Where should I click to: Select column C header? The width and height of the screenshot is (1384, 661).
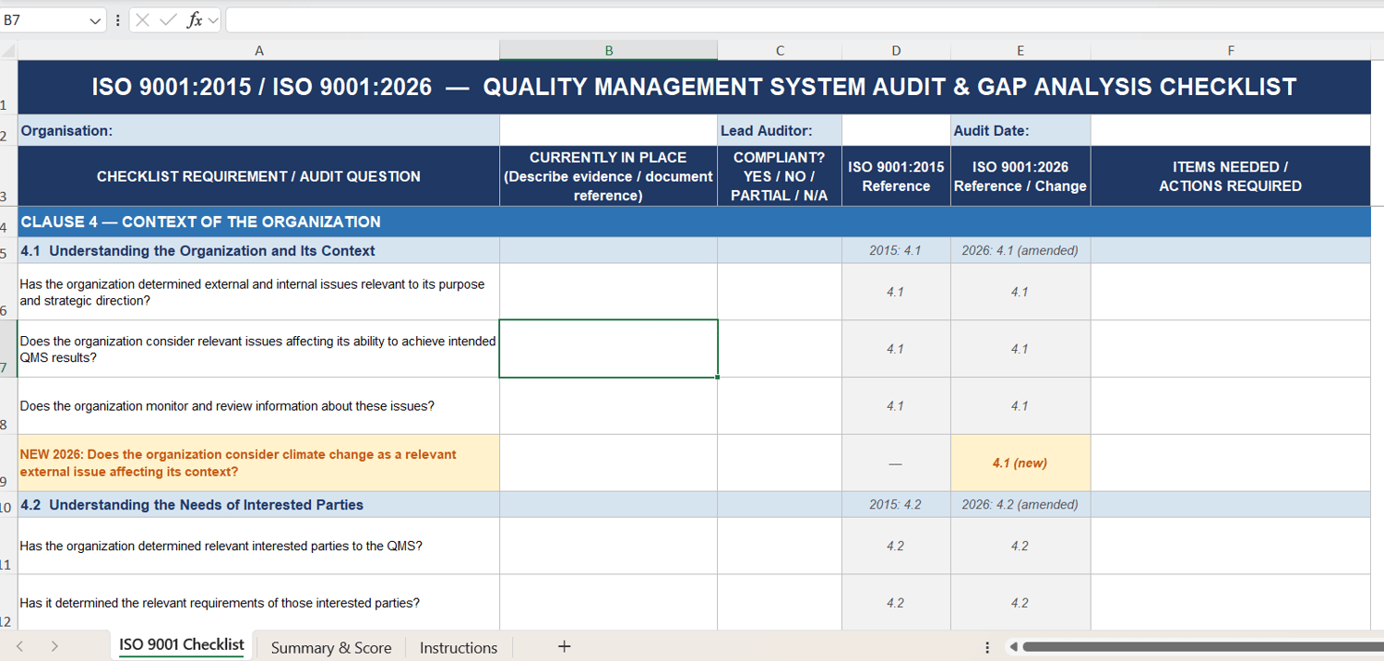tap(780, 51)
